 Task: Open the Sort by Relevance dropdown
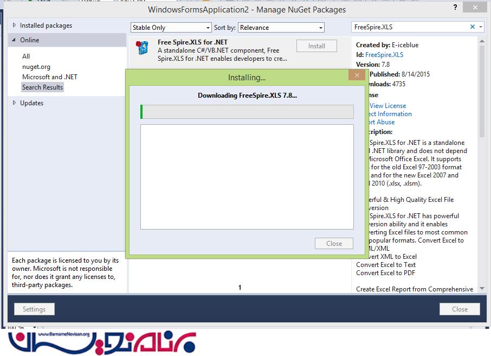281,28
